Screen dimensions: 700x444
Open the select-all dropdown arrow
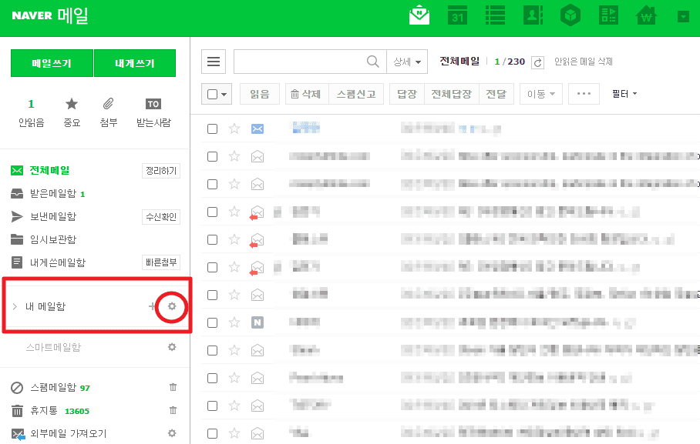click(224, 94)
